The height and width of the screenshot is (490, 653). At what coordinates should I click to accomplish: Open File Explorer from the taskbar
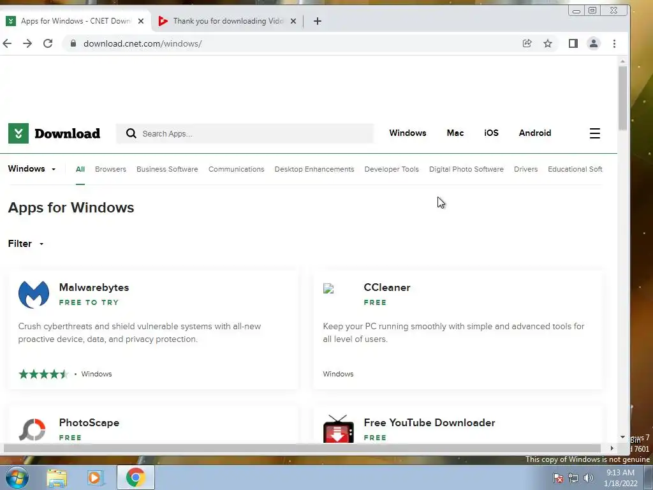pos(57,478)
